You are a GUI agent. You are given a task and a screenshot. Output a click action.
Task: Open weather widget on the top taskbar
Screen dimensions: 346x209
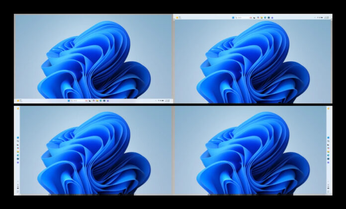click(177, 17)
